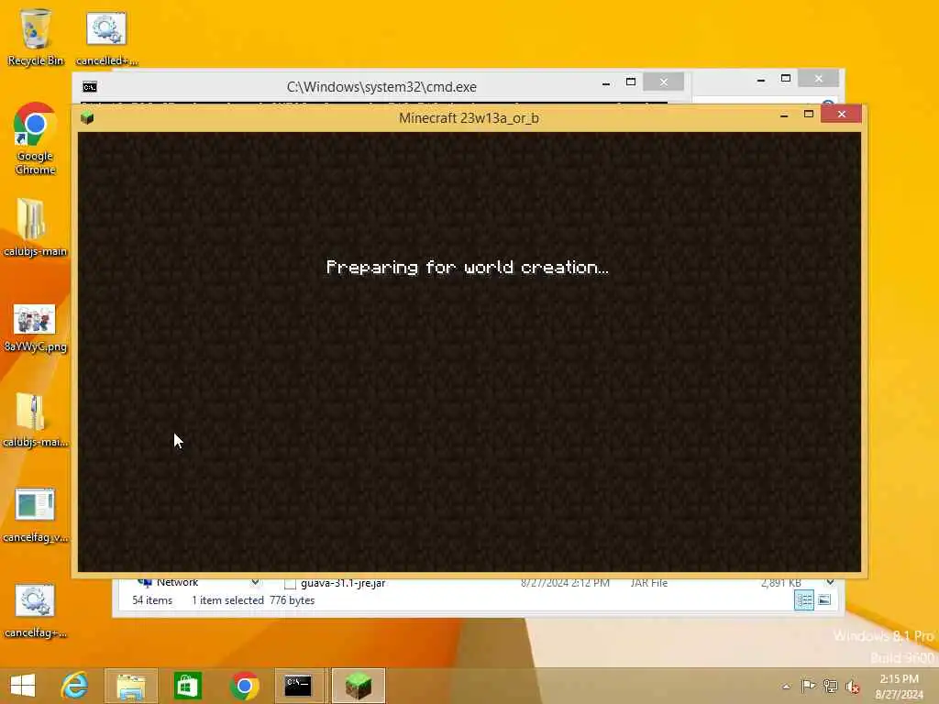Click the C:\Windows\system32\cmd.exe title bar

[x=381, y=87]
